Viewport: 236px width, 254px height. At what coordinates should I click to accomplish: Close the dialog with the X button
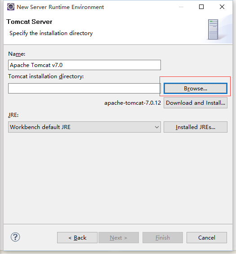coord(222,7)
